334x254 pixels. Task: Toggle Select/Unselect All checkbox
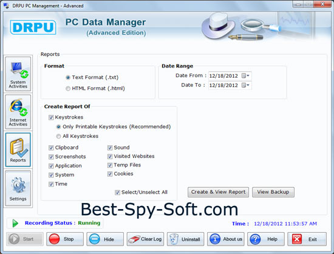point(117,193)
